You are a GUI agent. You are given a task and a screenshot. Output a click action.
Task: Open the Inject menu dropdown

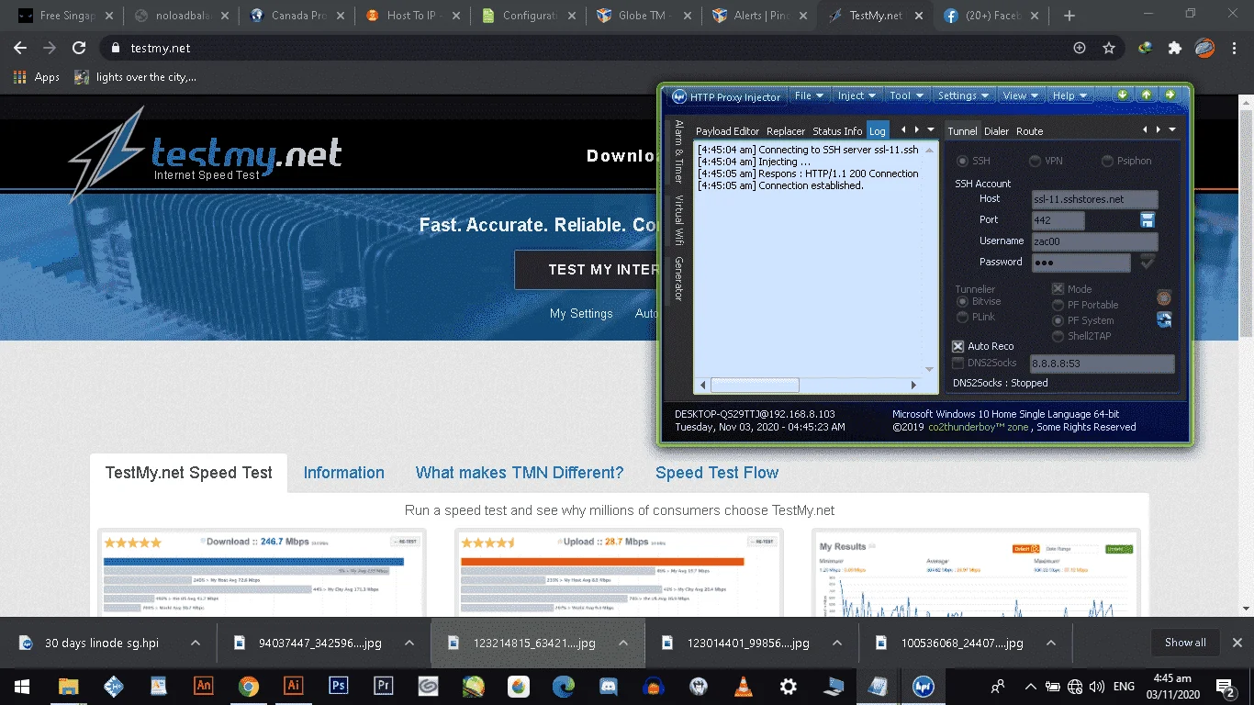click(857, 95)
